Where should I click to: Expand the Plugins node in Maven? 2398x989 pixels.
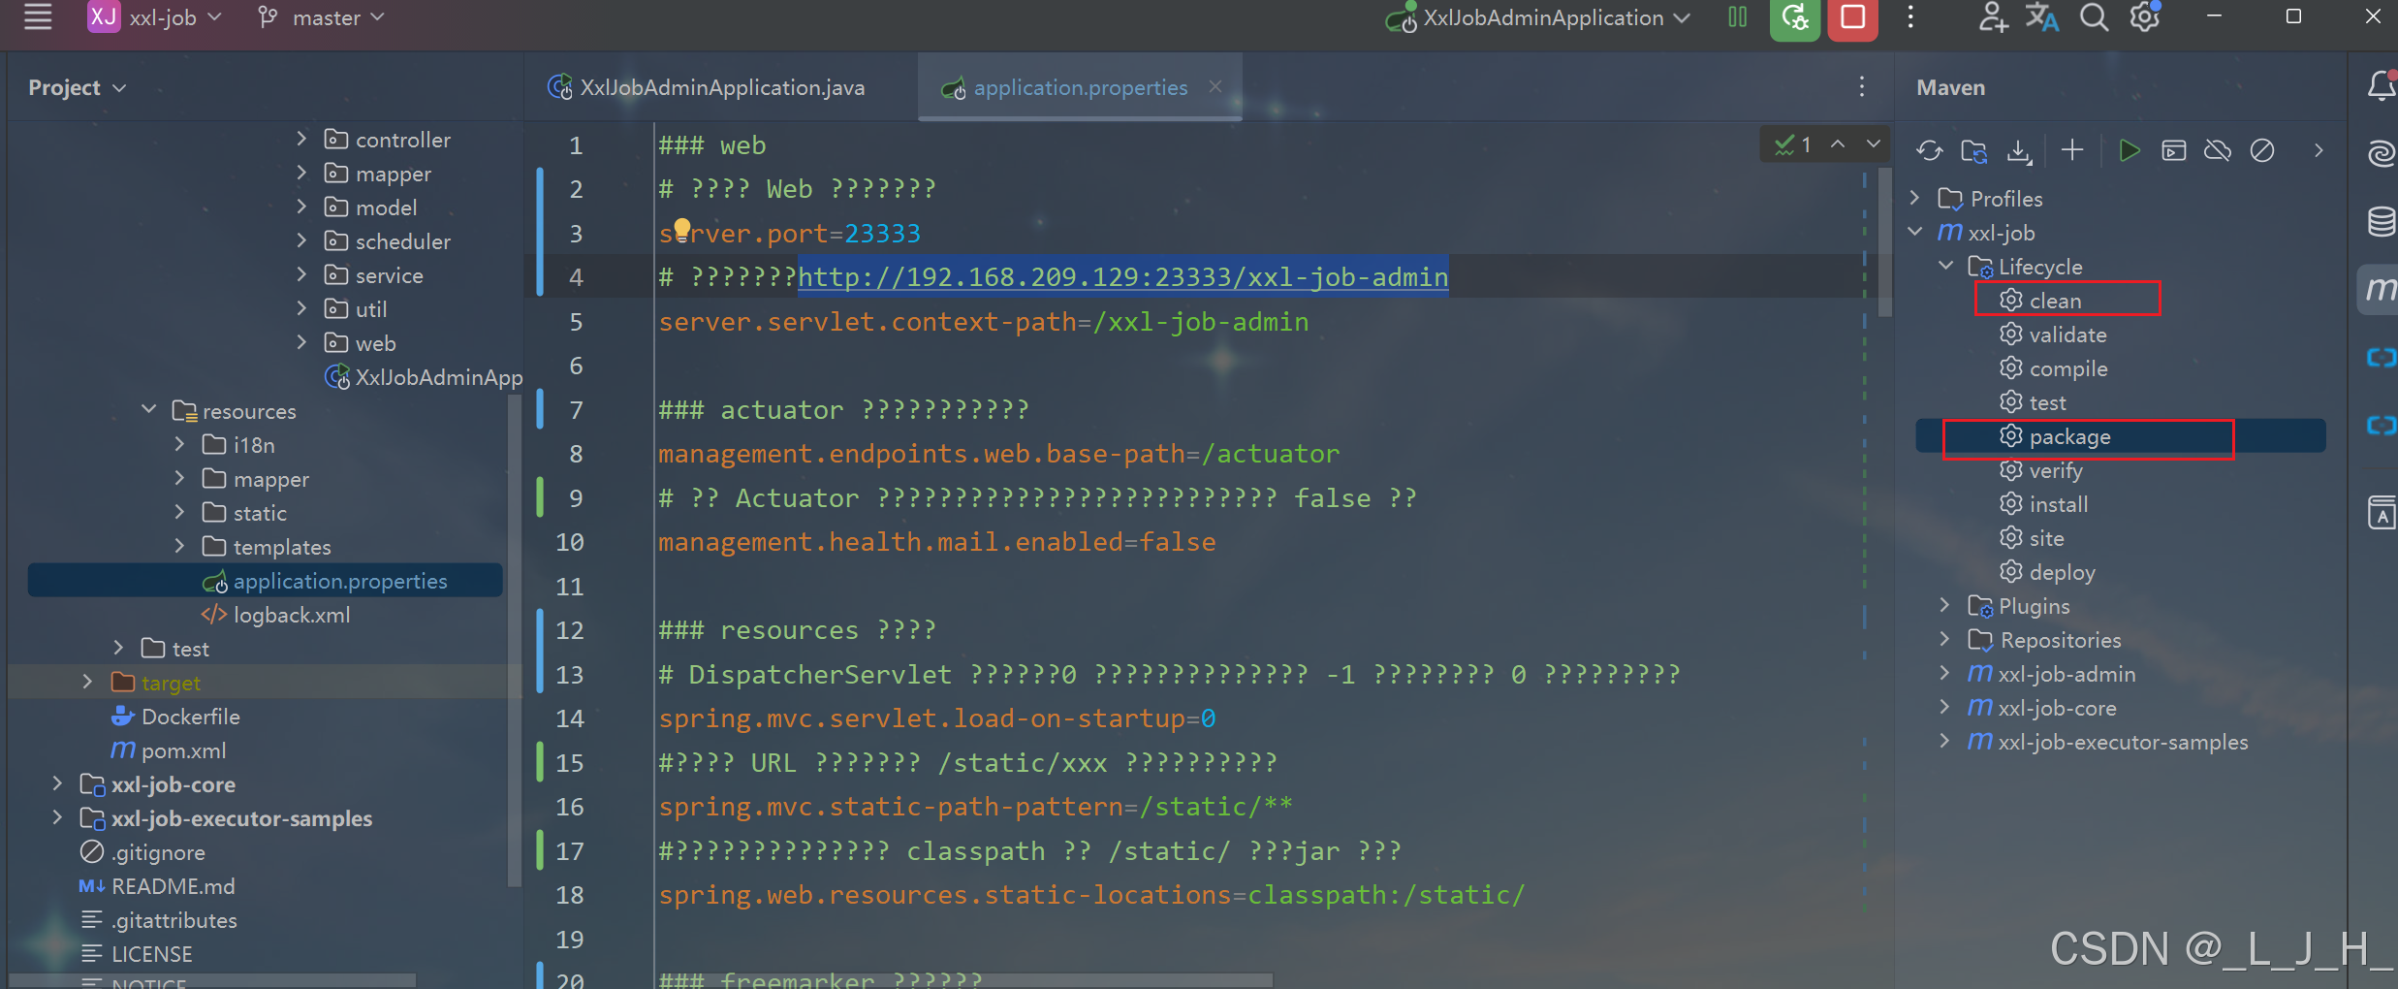pyautogui.click(x=1944, y=605)
